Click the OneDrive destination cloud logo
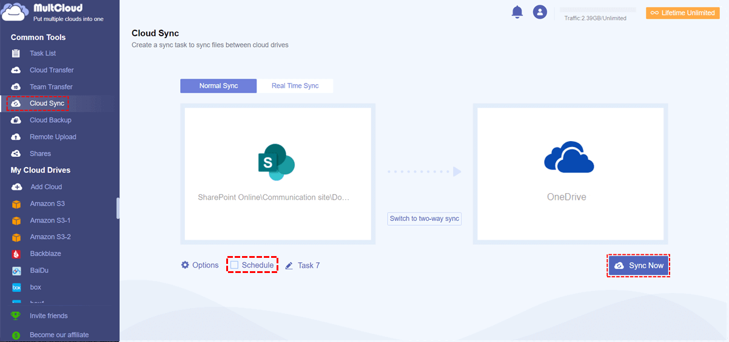Screen dimensions: 729x342 [569, 157]
